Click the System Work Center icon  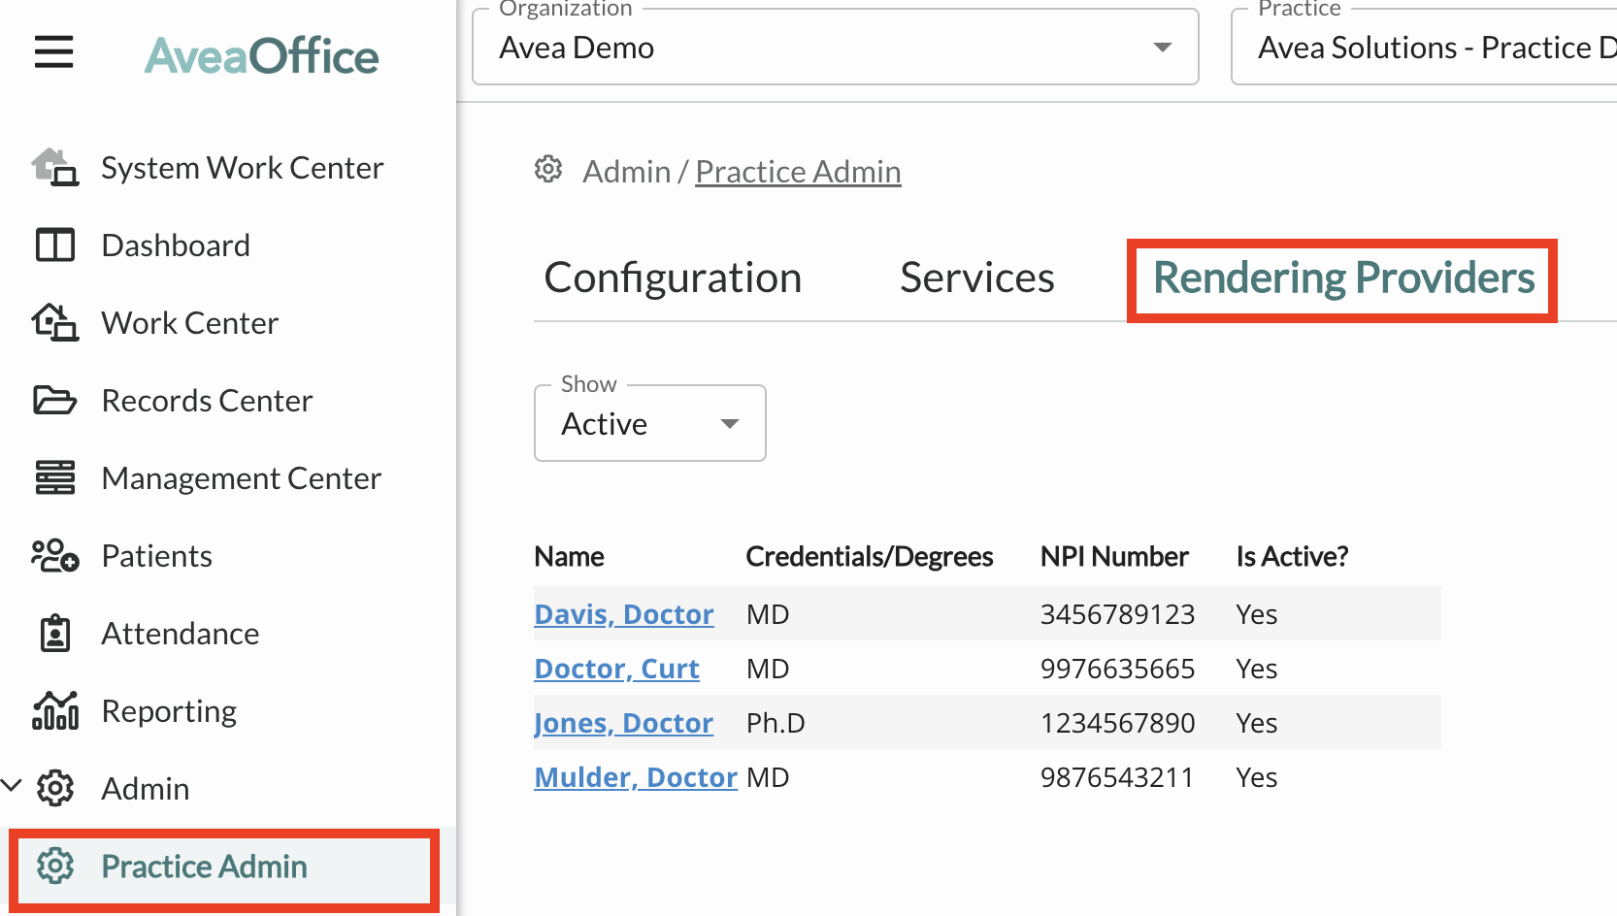[54, 168]
